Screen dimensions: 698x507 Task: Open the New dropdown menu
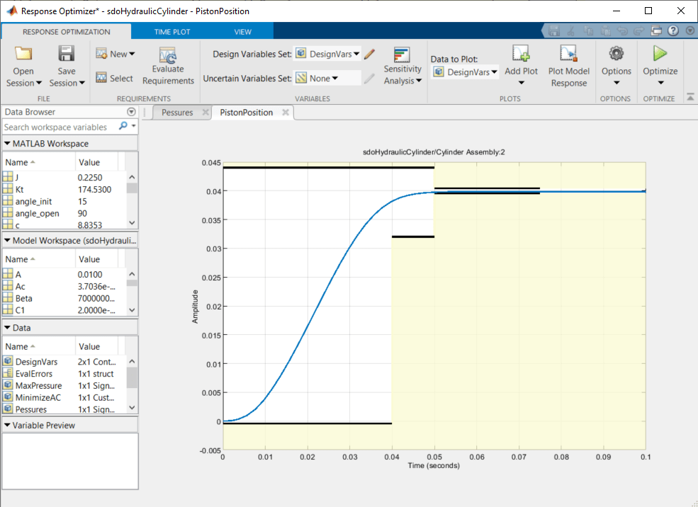point(116,52)
